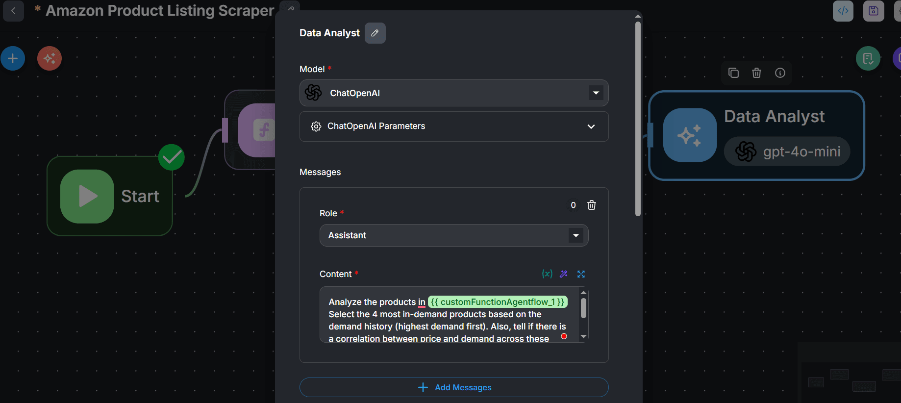Image resolution: width=901 pixels, height=403 pixels.
Task: Click the gear icon in ChatOpenAI Parameters
Action: click(x=316, y=126)
